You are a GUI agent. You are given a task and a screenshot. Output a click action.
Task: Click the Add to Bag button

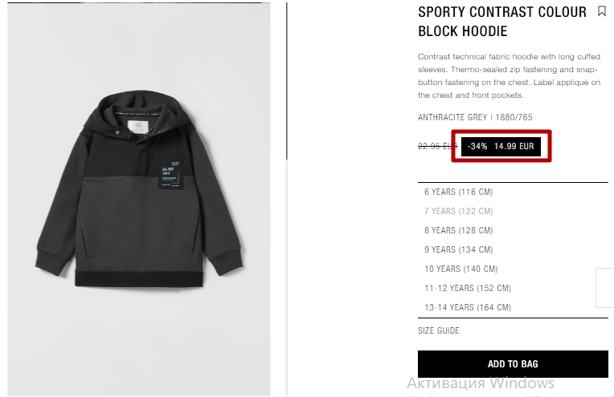tap(513, 364)
